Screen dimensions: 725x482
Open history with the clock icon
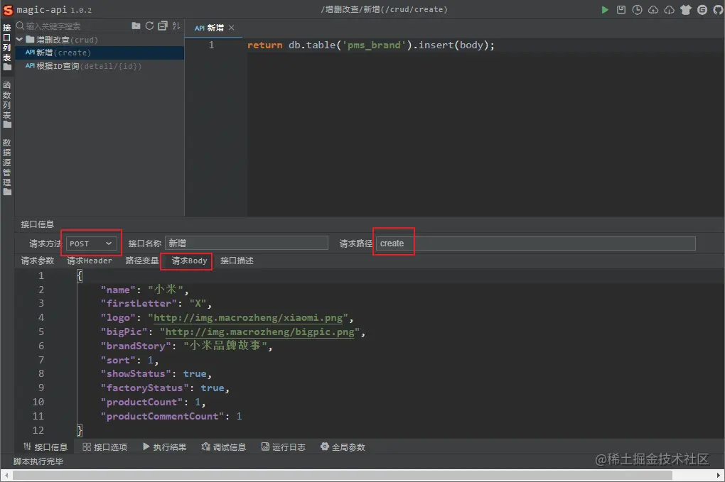[x=637, y=10]
